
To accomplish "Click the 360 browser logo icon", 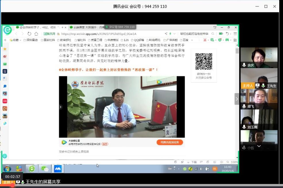I will (x=7, y=30).
